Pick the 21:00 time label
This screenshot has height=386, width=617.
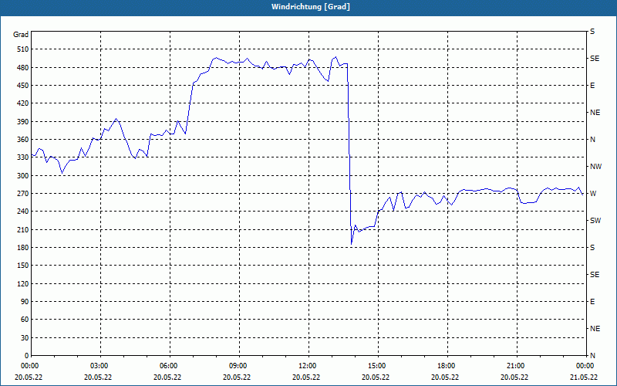pyautogui.click(x=514, y=365)
